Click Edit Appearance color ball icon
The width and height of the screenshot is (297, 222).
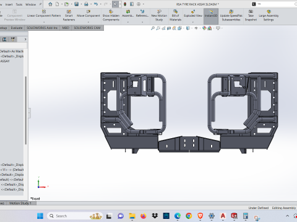point(204,28)
